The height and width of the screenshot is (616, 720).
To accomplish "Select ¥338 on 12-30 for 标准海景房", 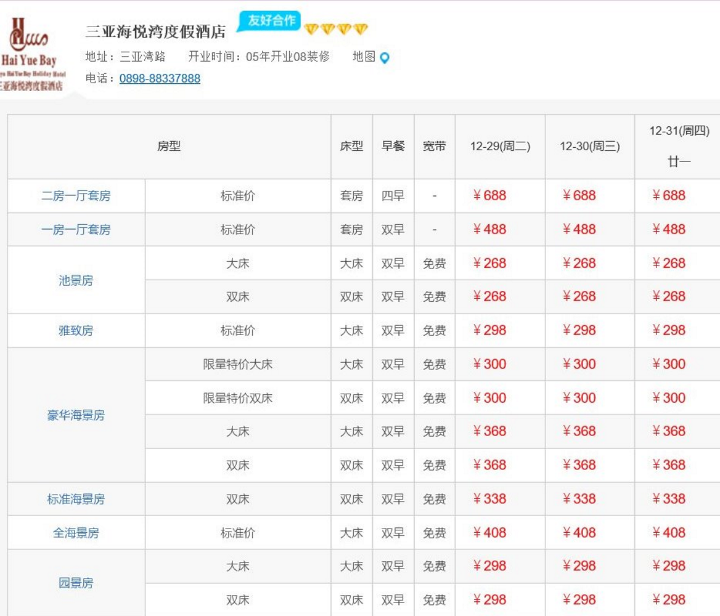I will click(579, 499).
